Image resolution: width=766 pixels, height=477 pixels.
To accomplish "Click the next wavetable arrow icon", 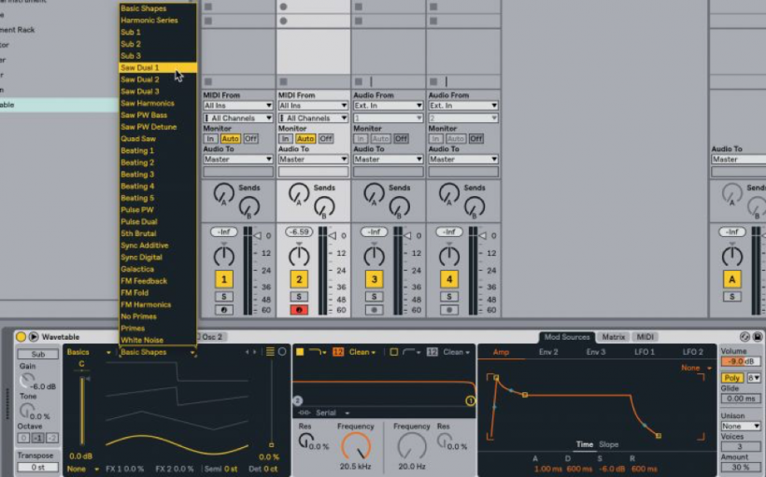I will click(255, 352).
